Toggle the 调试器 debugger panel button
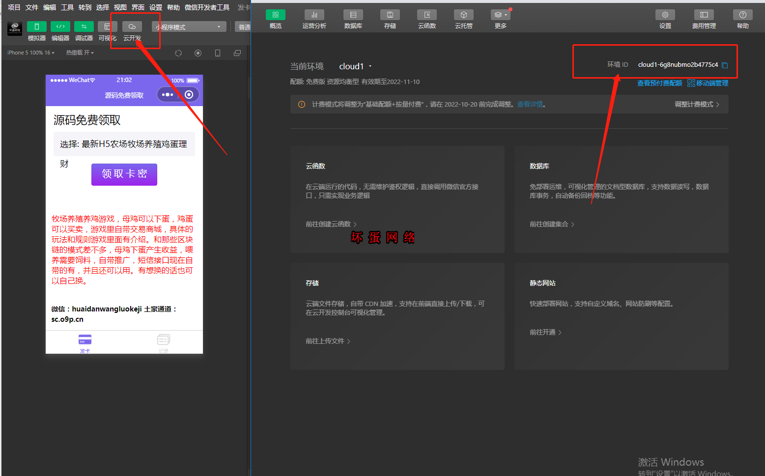The height and width of the screenshot is (476, 765). 84,27
